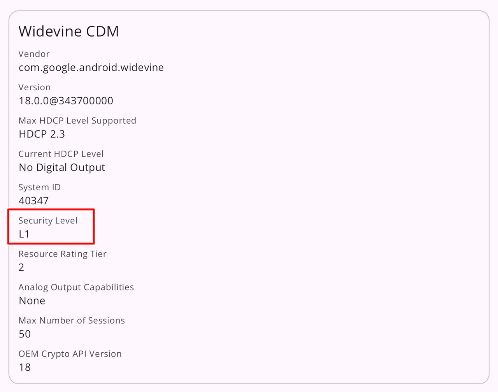Screen dimensions: 498x392
Task: Click the com.google.android.widevine vendor value
Action: 91,67
